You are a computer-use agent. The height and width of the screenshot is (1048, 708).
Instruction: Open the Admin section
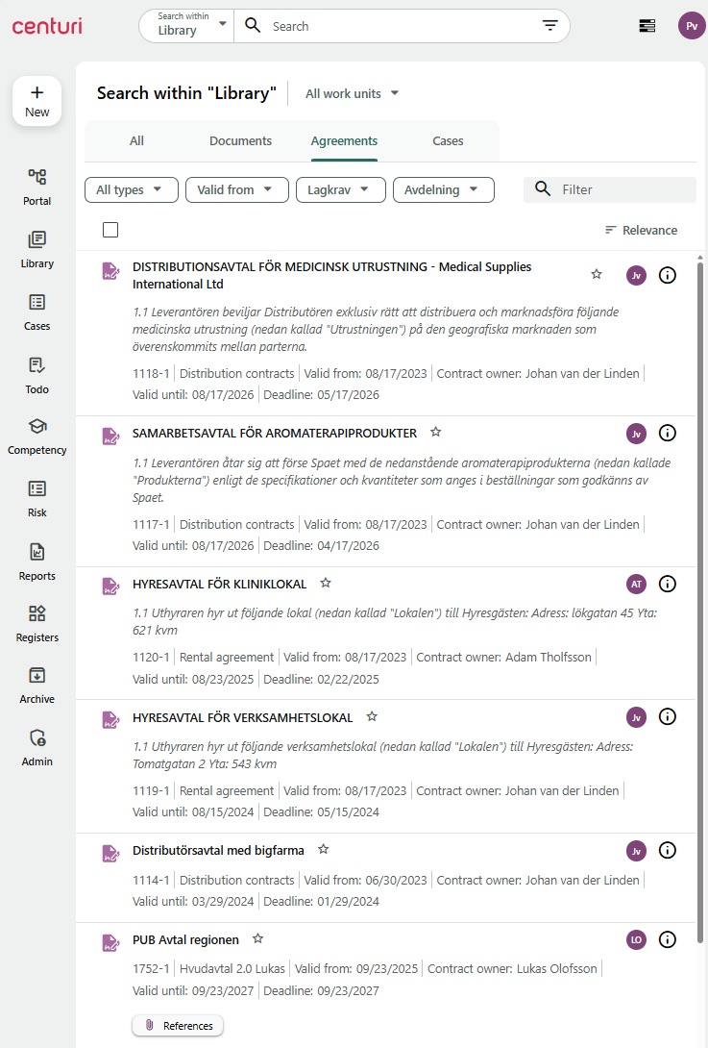tap(37, 748)
